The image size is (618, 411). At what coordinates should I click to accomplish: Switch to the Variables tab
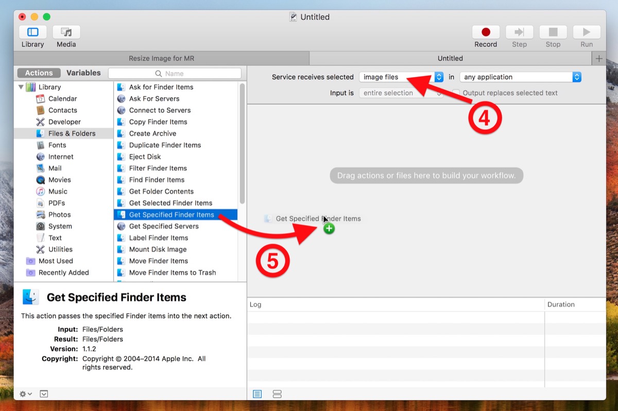[83, 73]
